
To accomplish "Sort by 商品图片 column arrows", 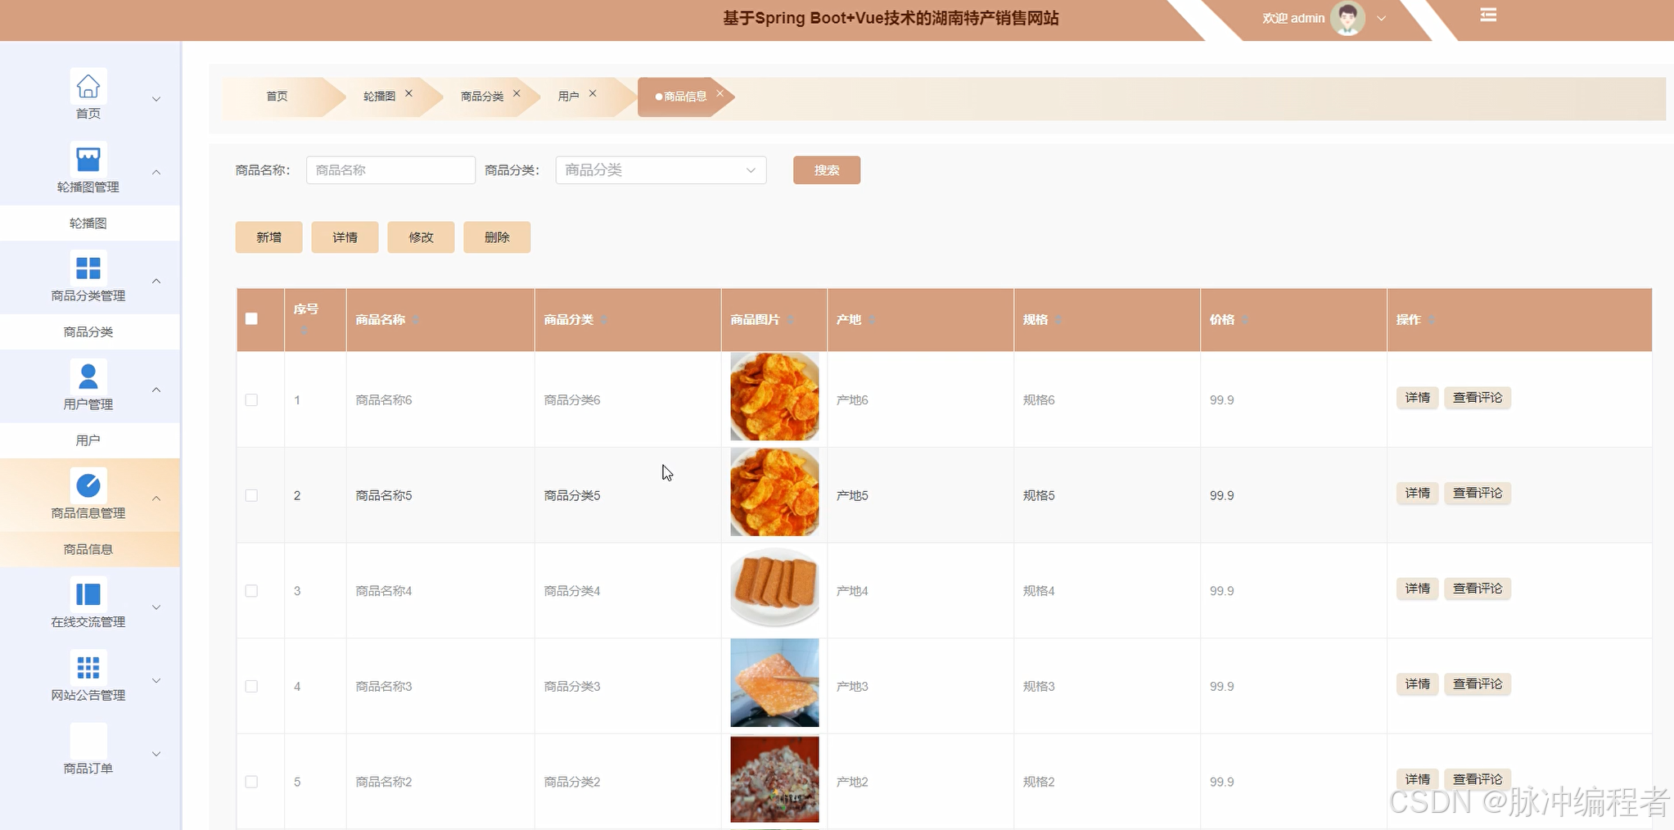I will coord(790,320).
